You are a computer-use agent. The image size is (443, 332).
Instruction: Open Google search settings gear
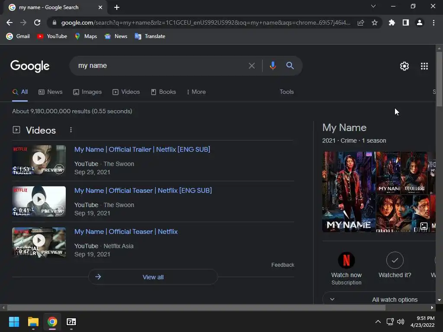coord(404,66)
